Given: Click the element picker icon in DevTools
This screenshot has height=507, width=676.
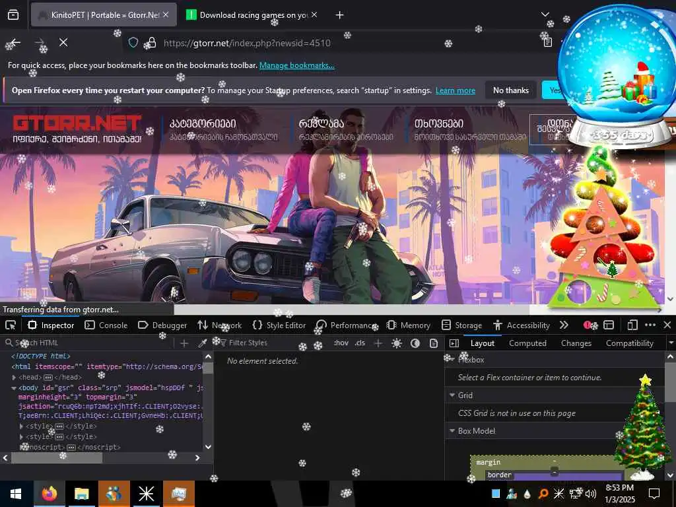Looking at the screenshot, I should (11, 325).
